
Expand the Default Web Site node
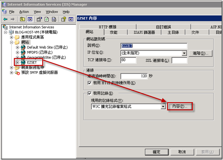point(18,47)
